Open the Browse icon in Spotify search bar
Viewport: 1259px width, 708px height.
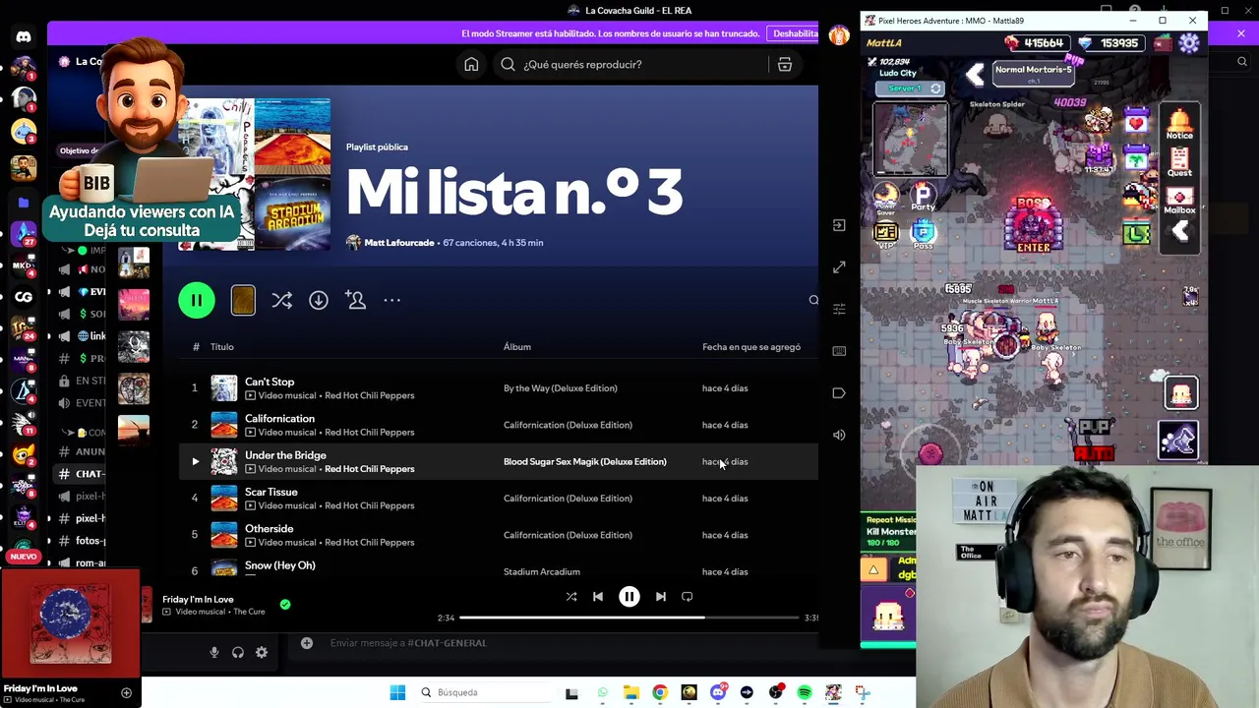(785, 64)
